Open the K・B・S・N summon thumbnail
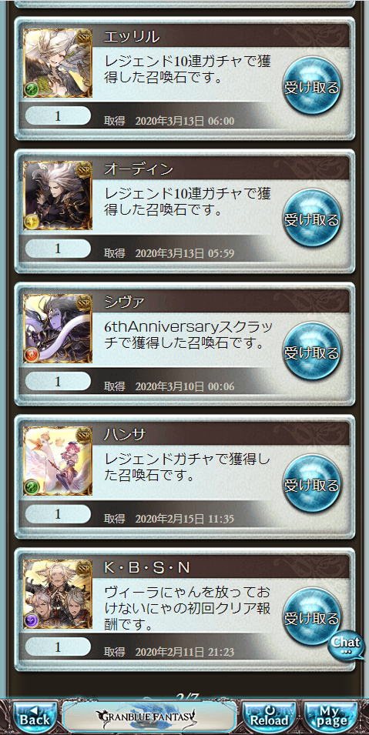This screenshot has height=735, width=369. click(x=58, y=593)
